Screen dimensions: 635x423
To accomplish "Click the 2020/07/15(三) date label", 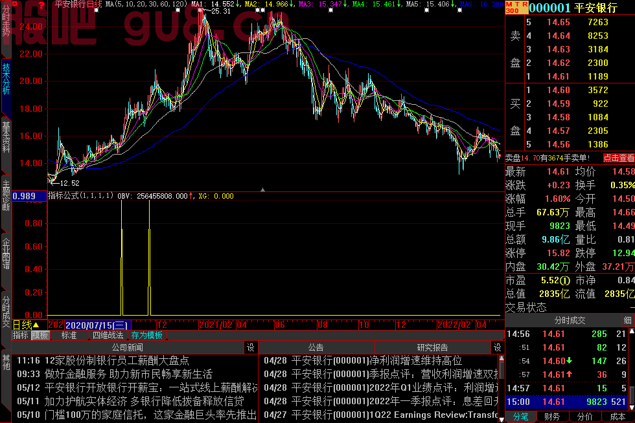I will pos(97,325).
